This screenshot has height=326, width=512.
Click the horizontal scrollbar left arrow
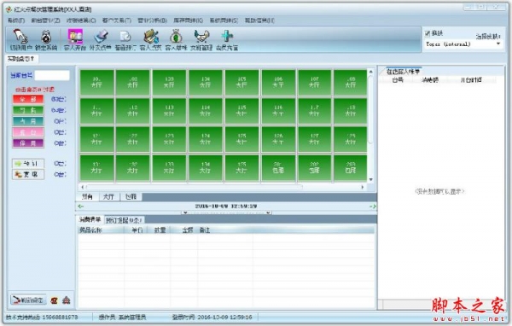click(82, 187)
